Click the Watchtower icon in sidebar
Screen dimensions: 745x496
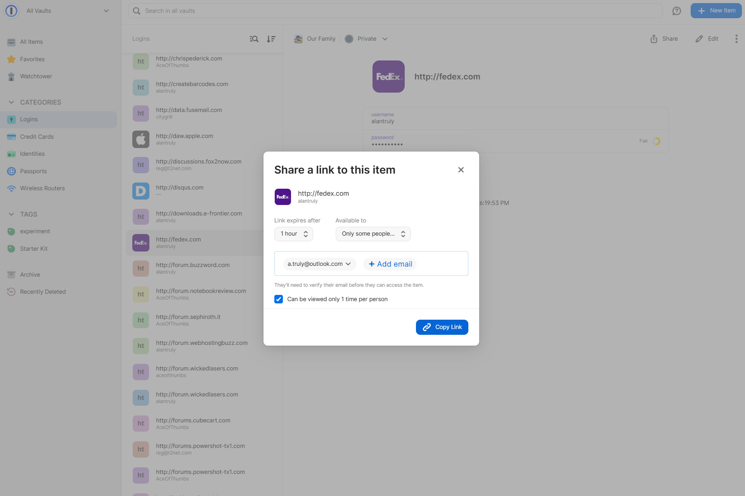pyautogui.click(x=11, y=76)
